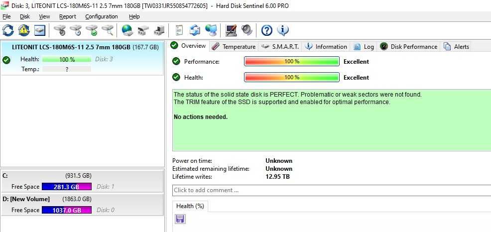
Task: Click 'Excellent' next to the Health bar
Action: click(x=357, y=77)
